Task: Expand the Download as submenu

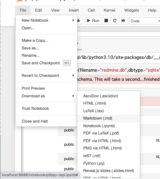Action: tap(46, 96)
